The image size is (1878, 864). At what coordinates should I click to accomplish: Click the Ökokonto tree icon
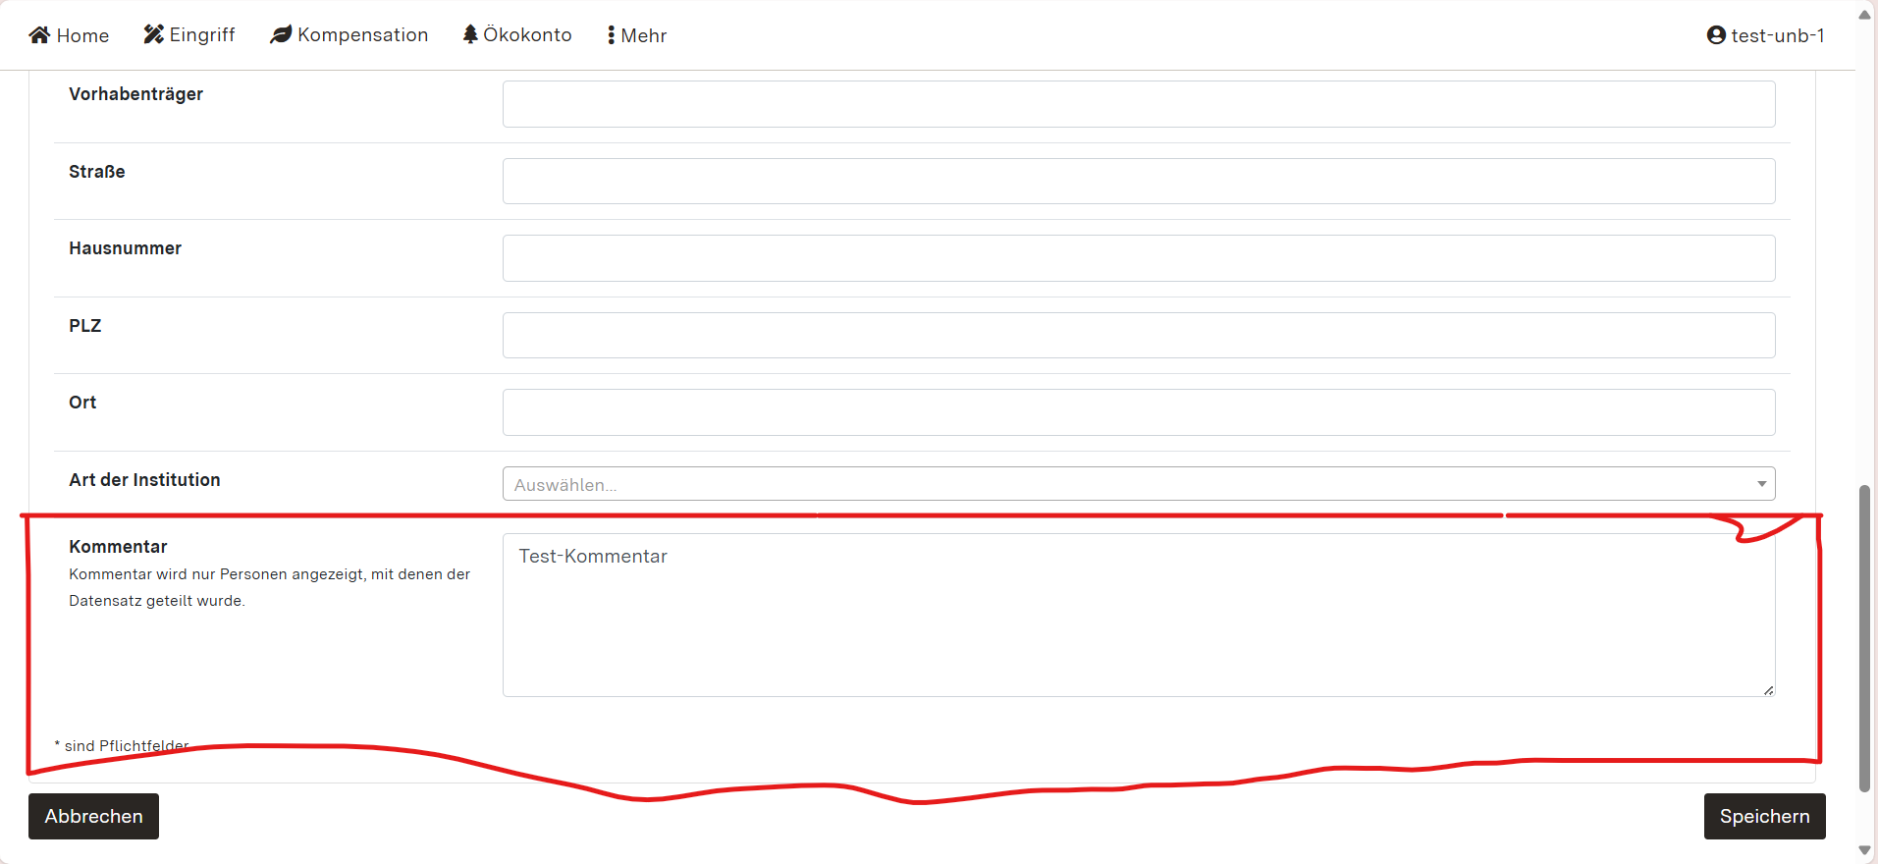pos(470,35)
